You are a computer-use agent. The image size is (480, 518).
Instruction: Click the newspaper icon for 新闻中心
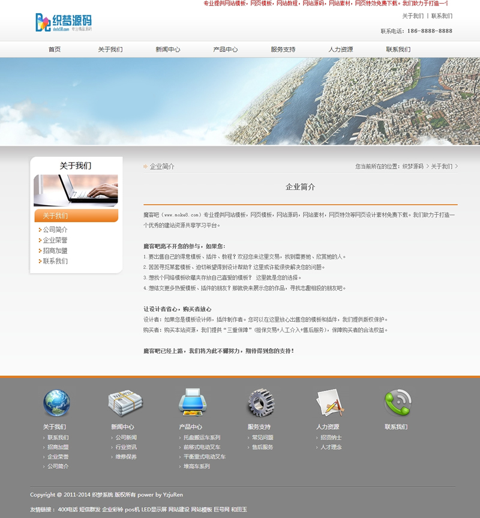click(x=125, y=403)
